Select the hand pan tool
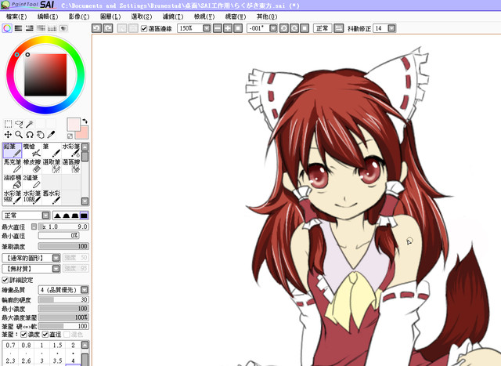Viewport: 501px width, 366px height. [x=40, y=135]
